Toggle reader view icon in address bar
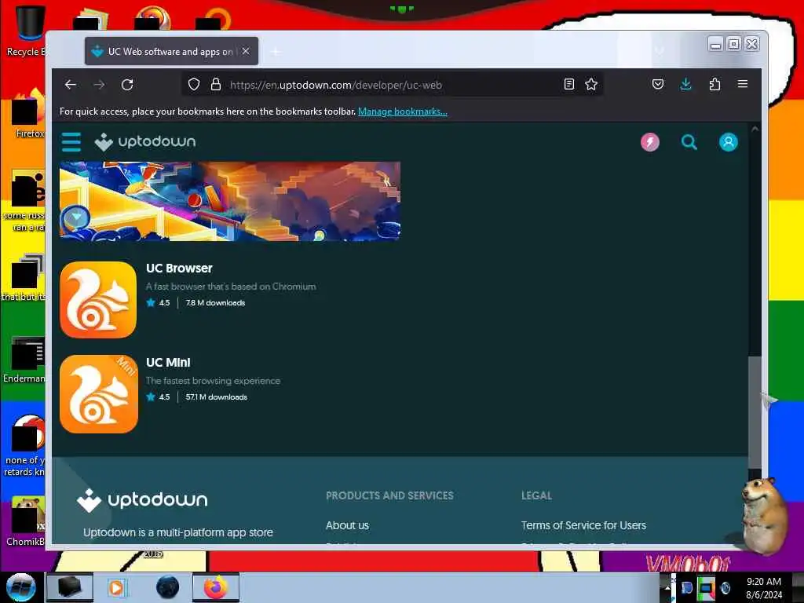The image size is (804, 603). (x=568, y=84)
